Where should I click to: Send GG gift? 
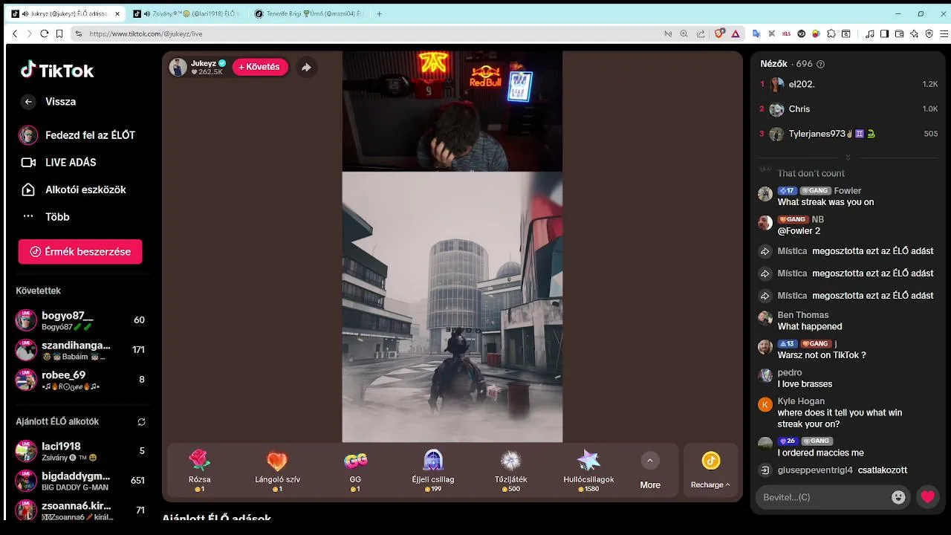tap(355, 471)
